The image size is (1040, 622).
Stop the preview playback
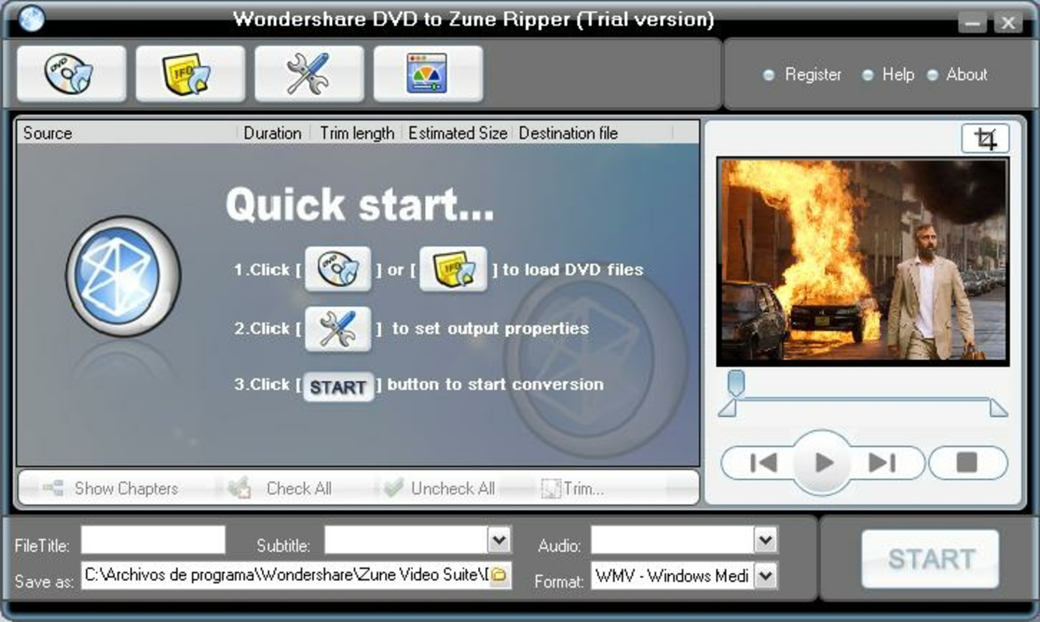968,463
